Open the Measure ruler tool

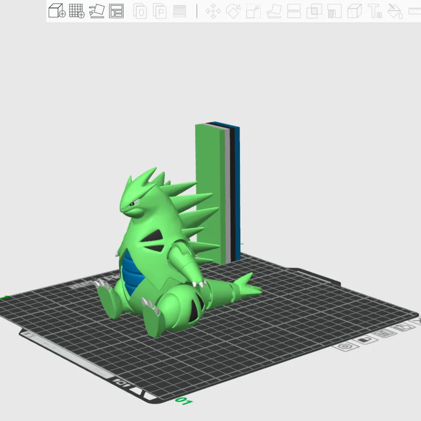tap(415, 11)
